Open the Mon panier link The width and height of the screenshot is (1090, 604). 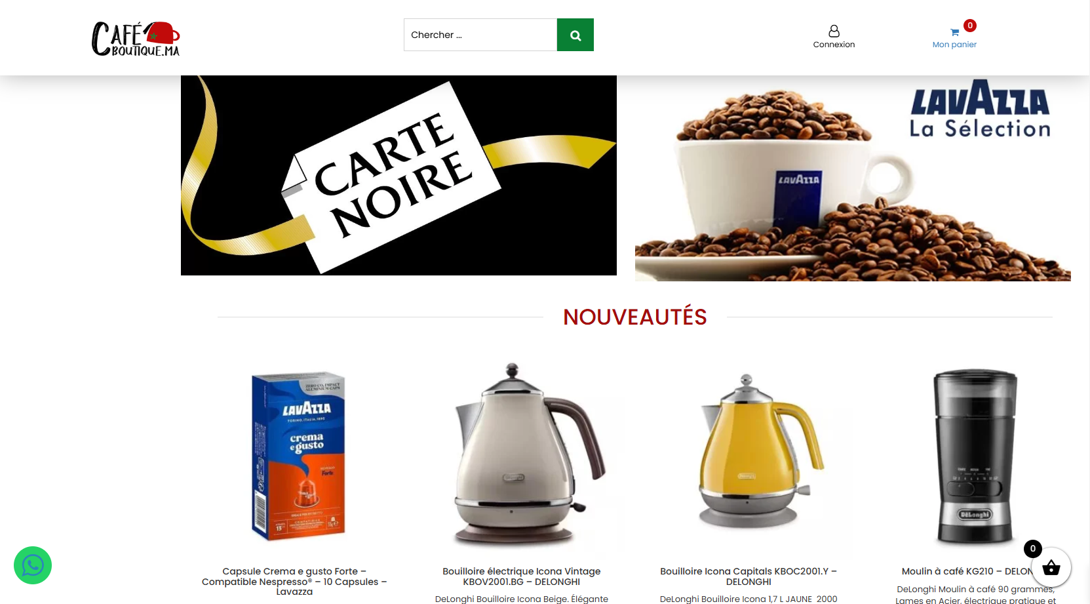point(954,45)
